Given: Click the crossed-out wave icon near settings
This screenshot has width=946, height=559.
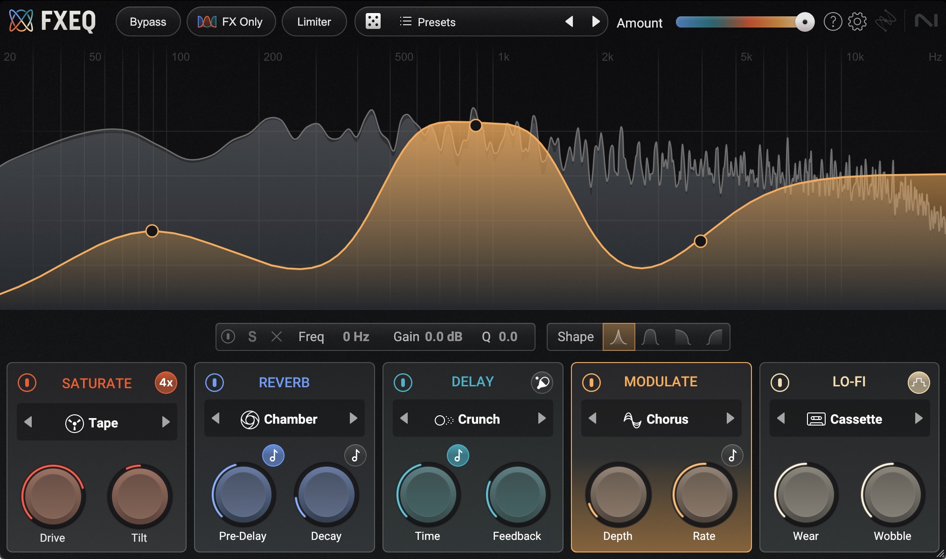Looking at the screenshot, I should click(885, 21).
